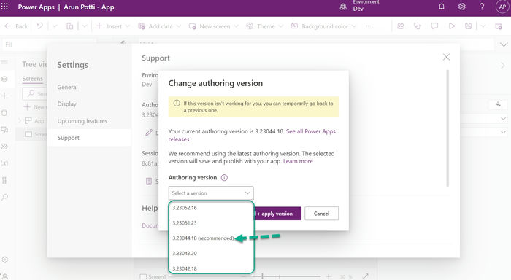Click the Screens tab in Tree view
Viewport: 511px width, 280px height.
coord(32,79)
